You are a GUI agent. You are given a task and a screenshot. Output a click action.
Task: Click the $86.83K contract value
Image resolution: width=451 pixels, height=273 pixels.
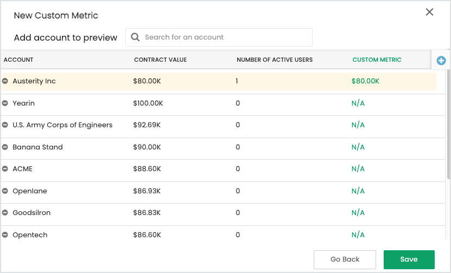tap(147, 213)
